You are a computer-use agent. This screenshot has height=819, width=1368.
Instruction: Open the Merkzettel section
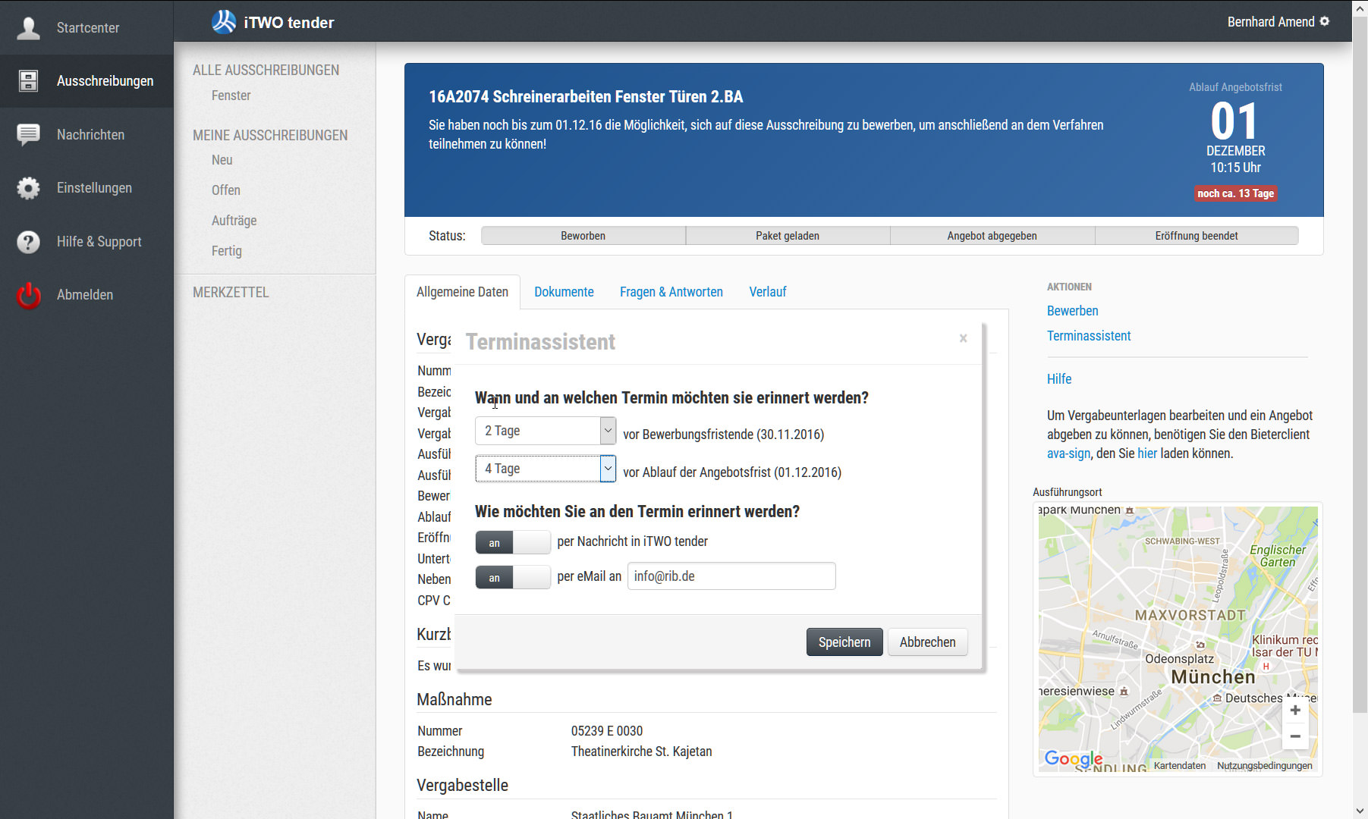231,293
